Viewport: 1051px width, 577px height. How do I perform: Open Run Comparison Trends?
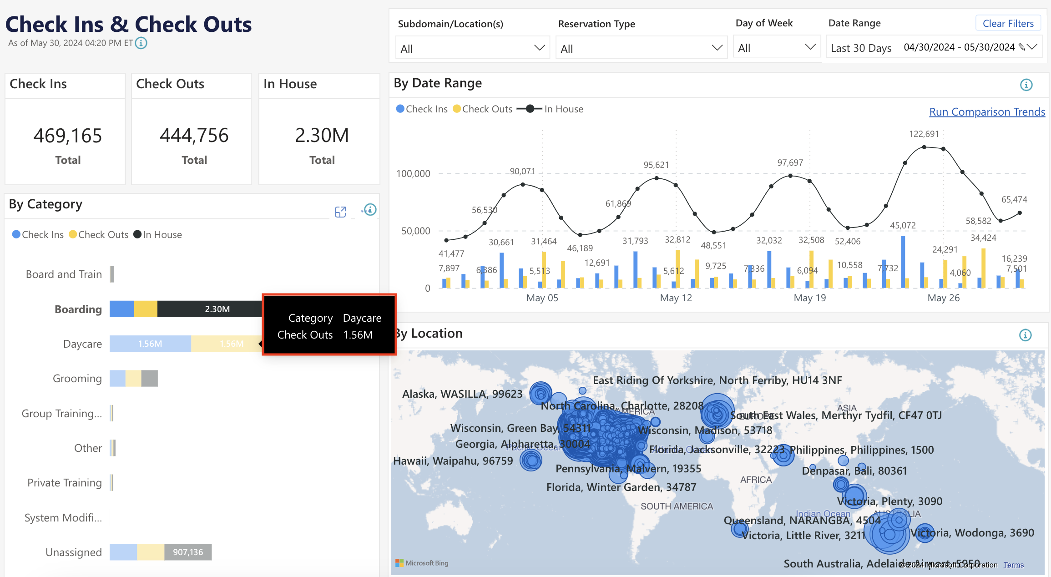(986, 111)
